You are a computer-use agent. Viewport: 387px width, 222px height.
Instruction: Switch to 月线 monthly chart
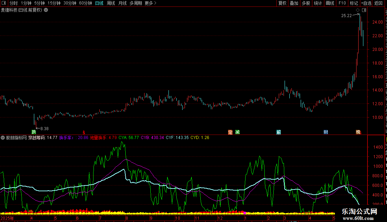pos(122,3)
